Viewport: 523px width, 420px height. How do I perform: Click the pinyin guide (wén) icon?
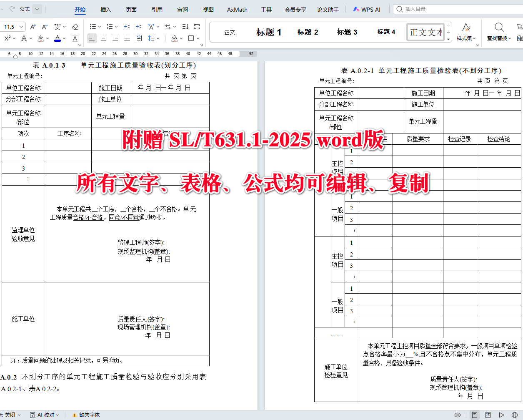[x=58, y=27]
